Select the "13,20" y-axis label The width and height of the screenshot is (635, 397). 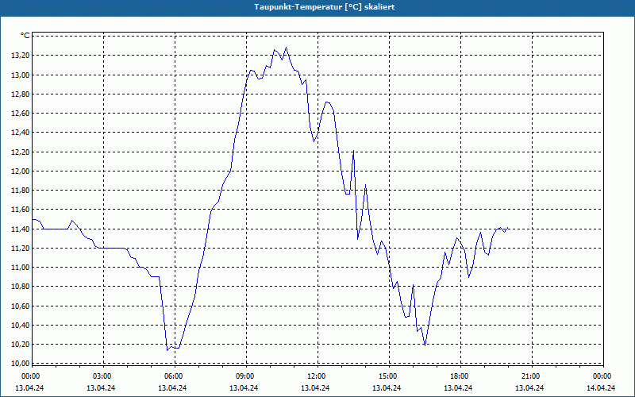tap(19, 56)
